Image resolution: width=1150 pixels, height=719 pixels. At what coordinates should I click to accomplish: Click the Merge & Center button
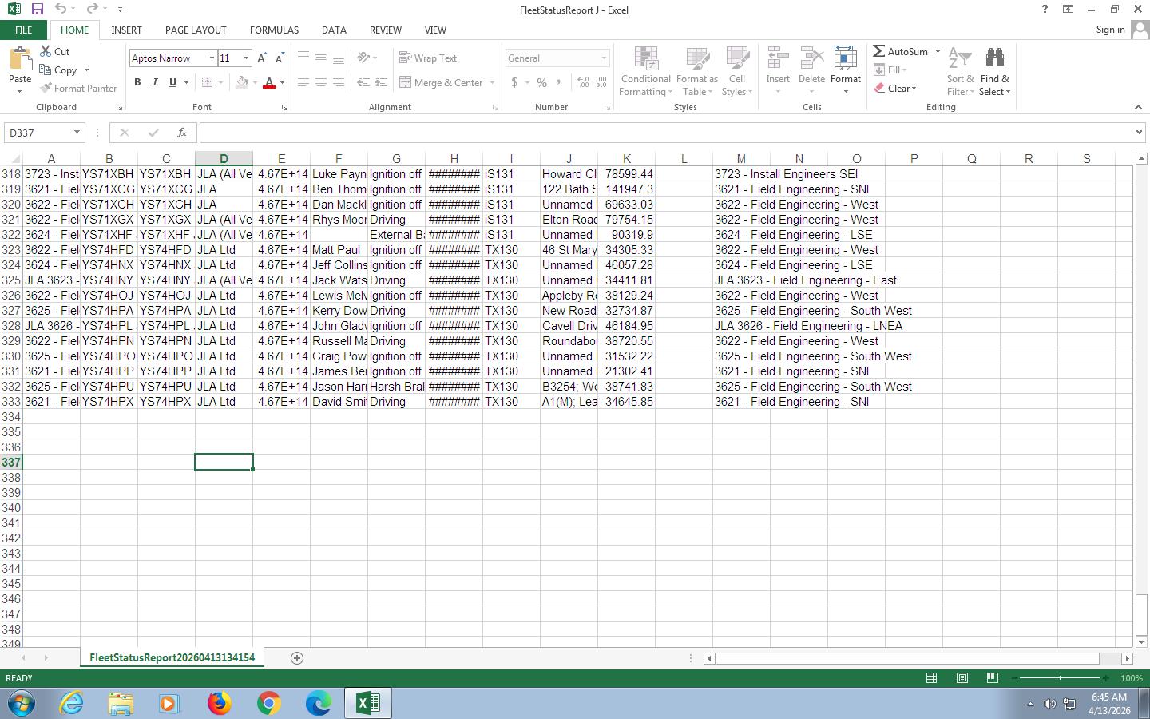[x=442, y=82]
